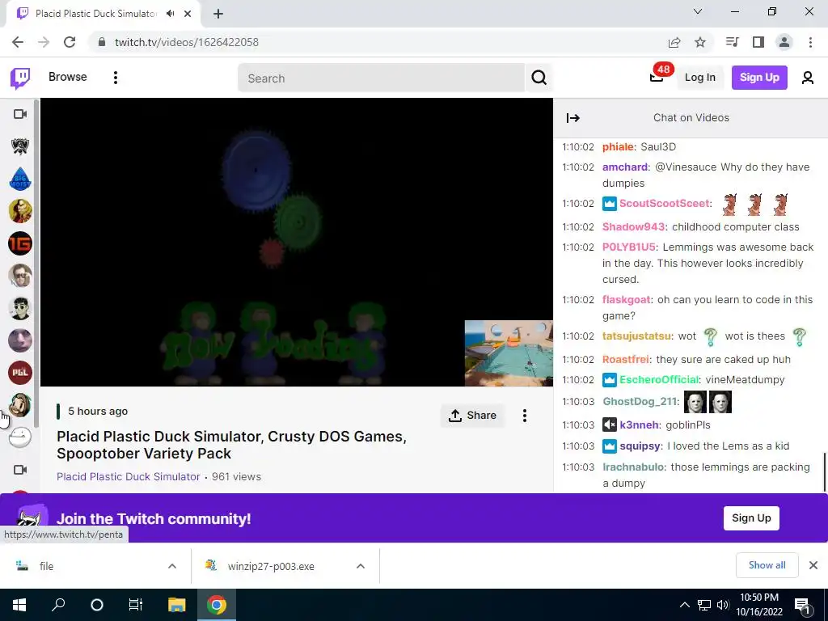Open notifications inbox with 48 badge
Screen dimensions: 828x621
pyautogui.click(x=657, y=77)
